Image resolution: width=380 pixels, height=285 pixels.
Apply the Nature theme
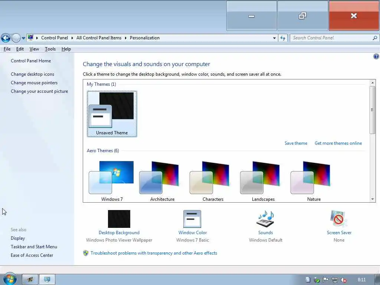(x=314, y=181)
